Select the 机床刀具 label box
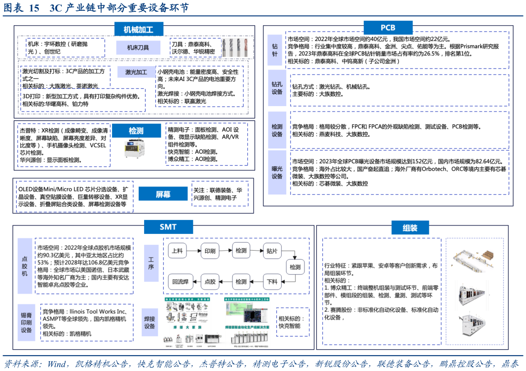This screenshot has width=526, height=371. coord(138,48)
